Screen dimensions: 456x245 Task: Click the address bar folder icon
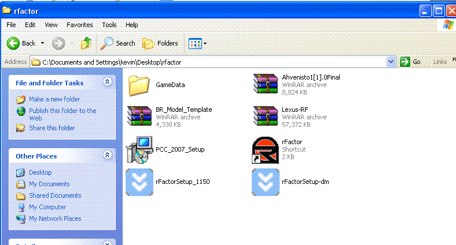(x=36, y=62)
